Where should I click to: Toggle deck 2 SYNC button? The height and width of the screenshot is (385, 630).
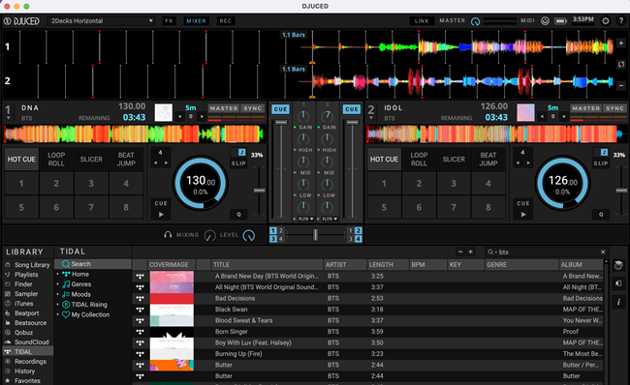[x=614, y=108]
